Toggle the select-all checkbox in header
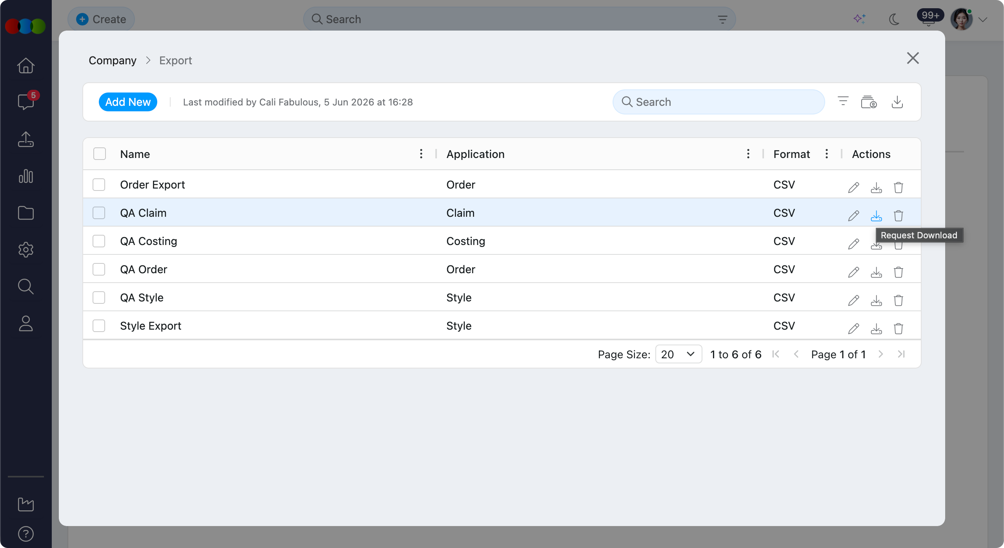This screenshot has width=1004, height=548. [100, 154]
